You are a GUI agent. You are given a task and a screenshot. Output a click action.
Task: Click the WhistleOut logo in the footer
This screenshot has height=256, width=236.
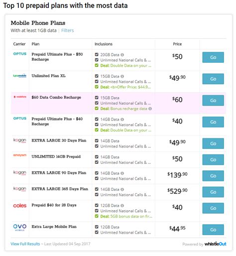[x=215, y=244]
